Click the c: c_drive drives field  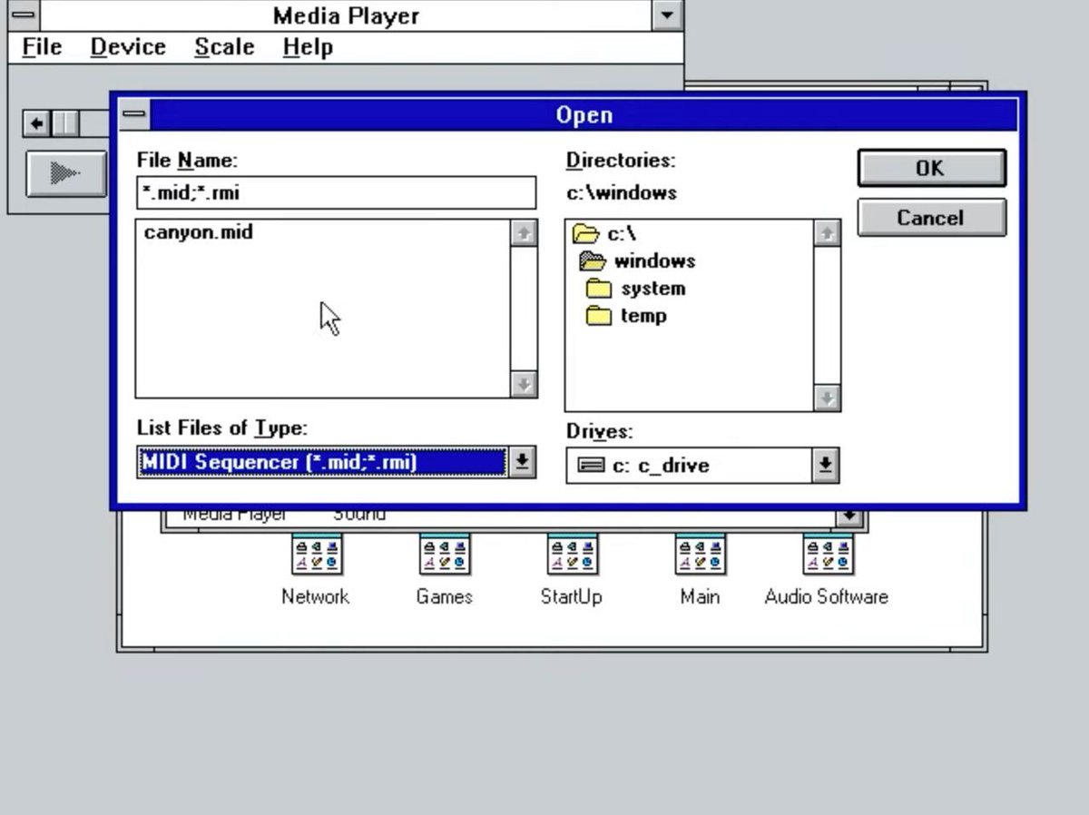coord(689,465)
